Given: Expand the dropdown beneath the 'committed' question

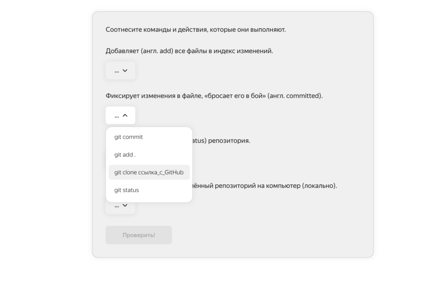Looking at the screenshot, I should point(120,115).
